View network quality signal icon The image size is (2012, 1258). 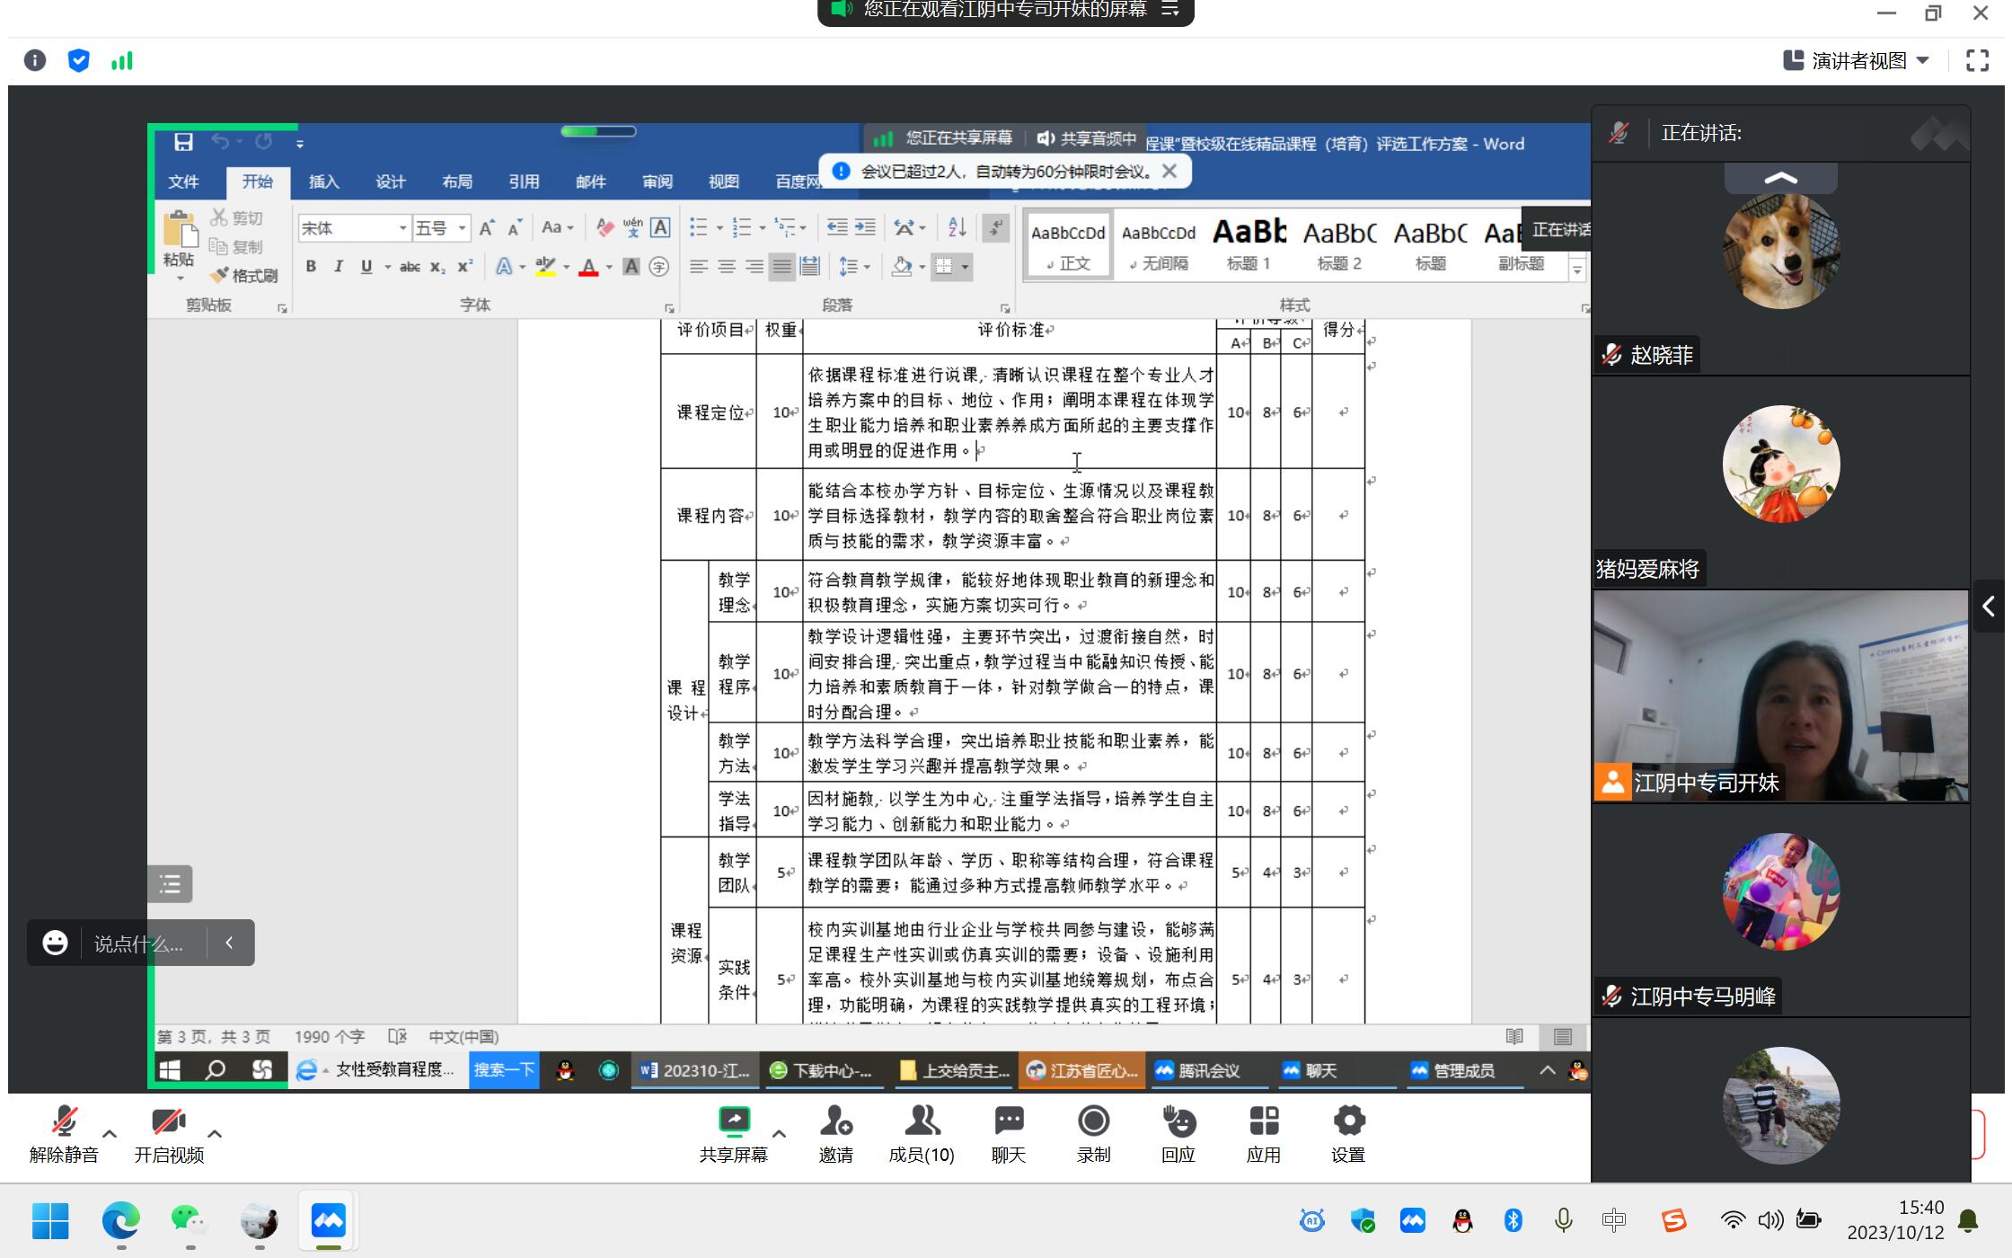(121, 60)
